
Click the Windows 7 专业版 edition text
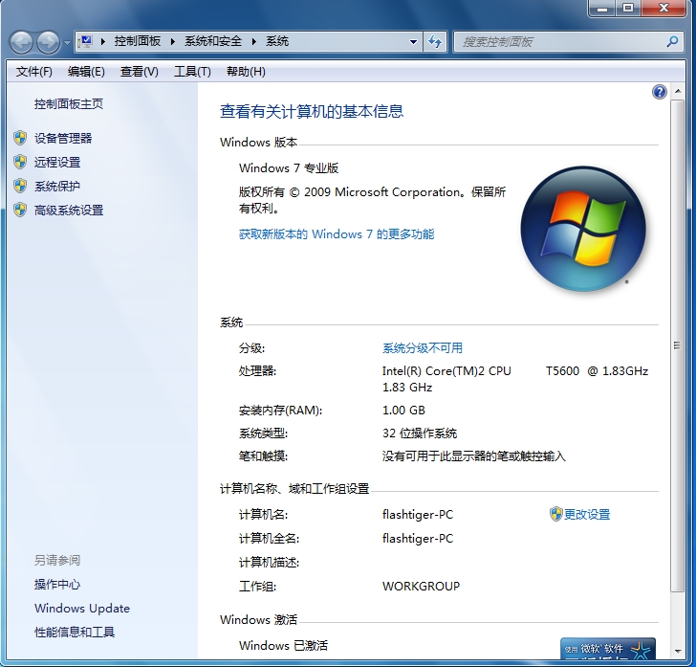289,168
